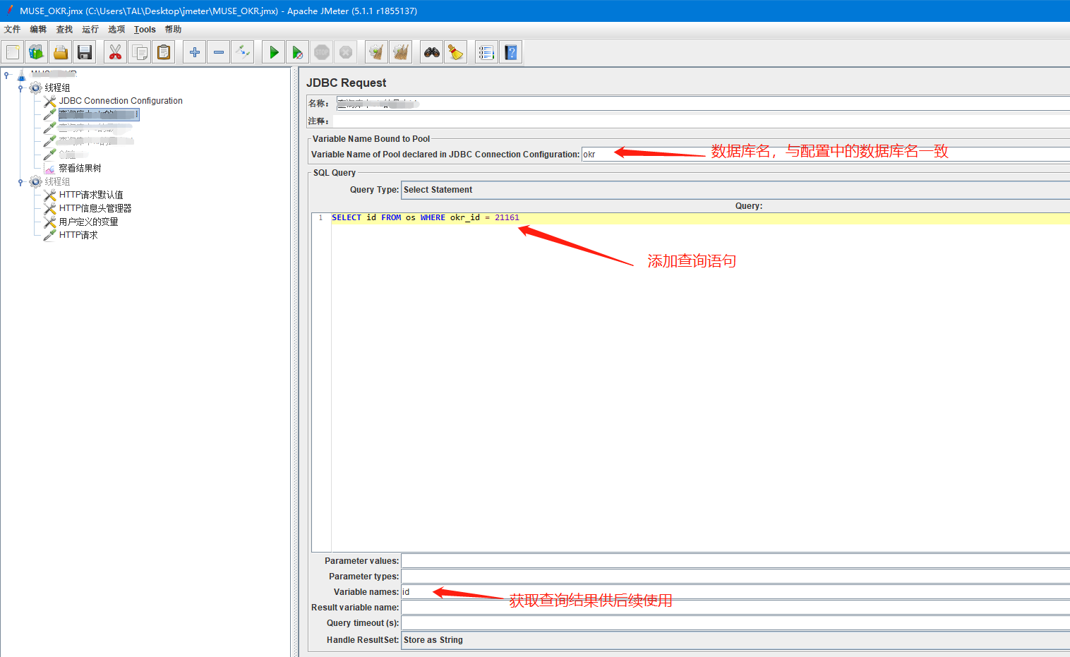The width and height of the screenshot is (1070, 657).
Task: Expand all tree nodes with plus icon
Action: 195,52
